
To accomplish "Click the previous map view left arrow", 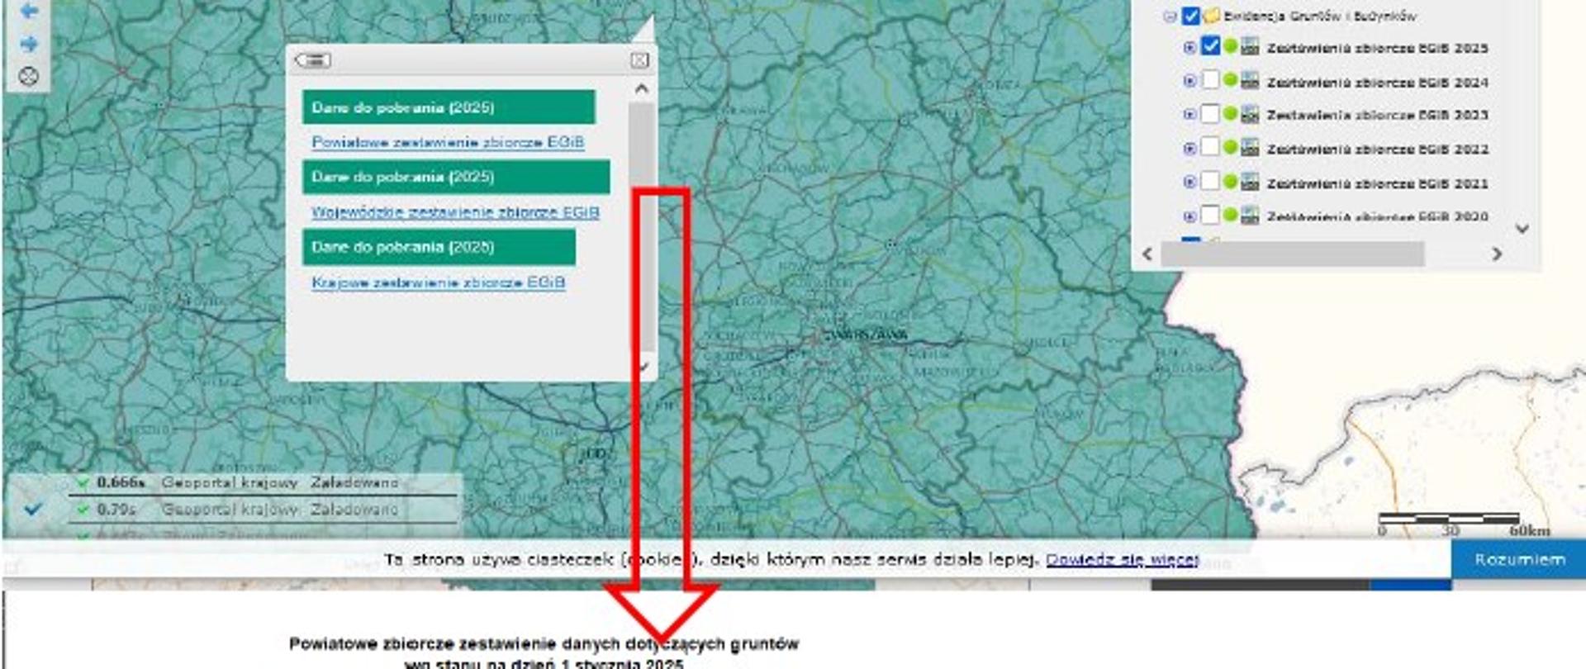I will click(29, 11).
